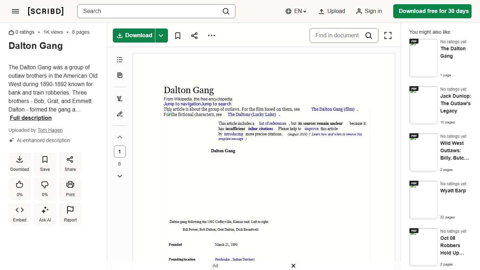Viewport: 480px width, 270px height.
Task: Open the more options ellipsis menu
Action: coord(211,36)
